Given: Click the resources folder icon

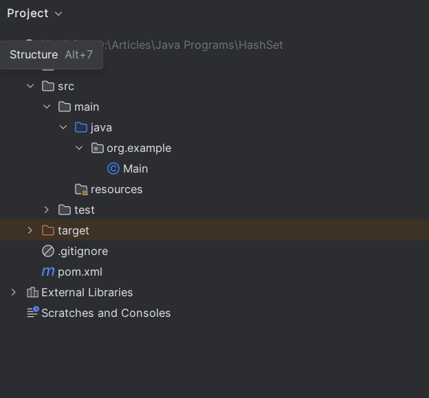Looking at the screenshot, I should 81,189.
